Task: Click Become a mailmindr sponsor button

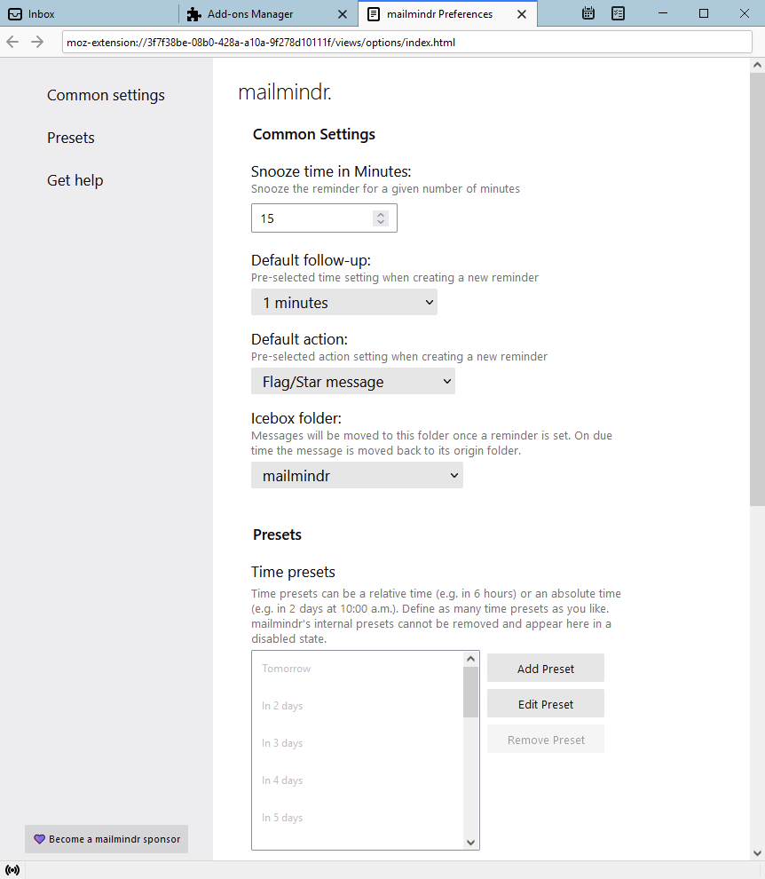Action: (106, 839)
